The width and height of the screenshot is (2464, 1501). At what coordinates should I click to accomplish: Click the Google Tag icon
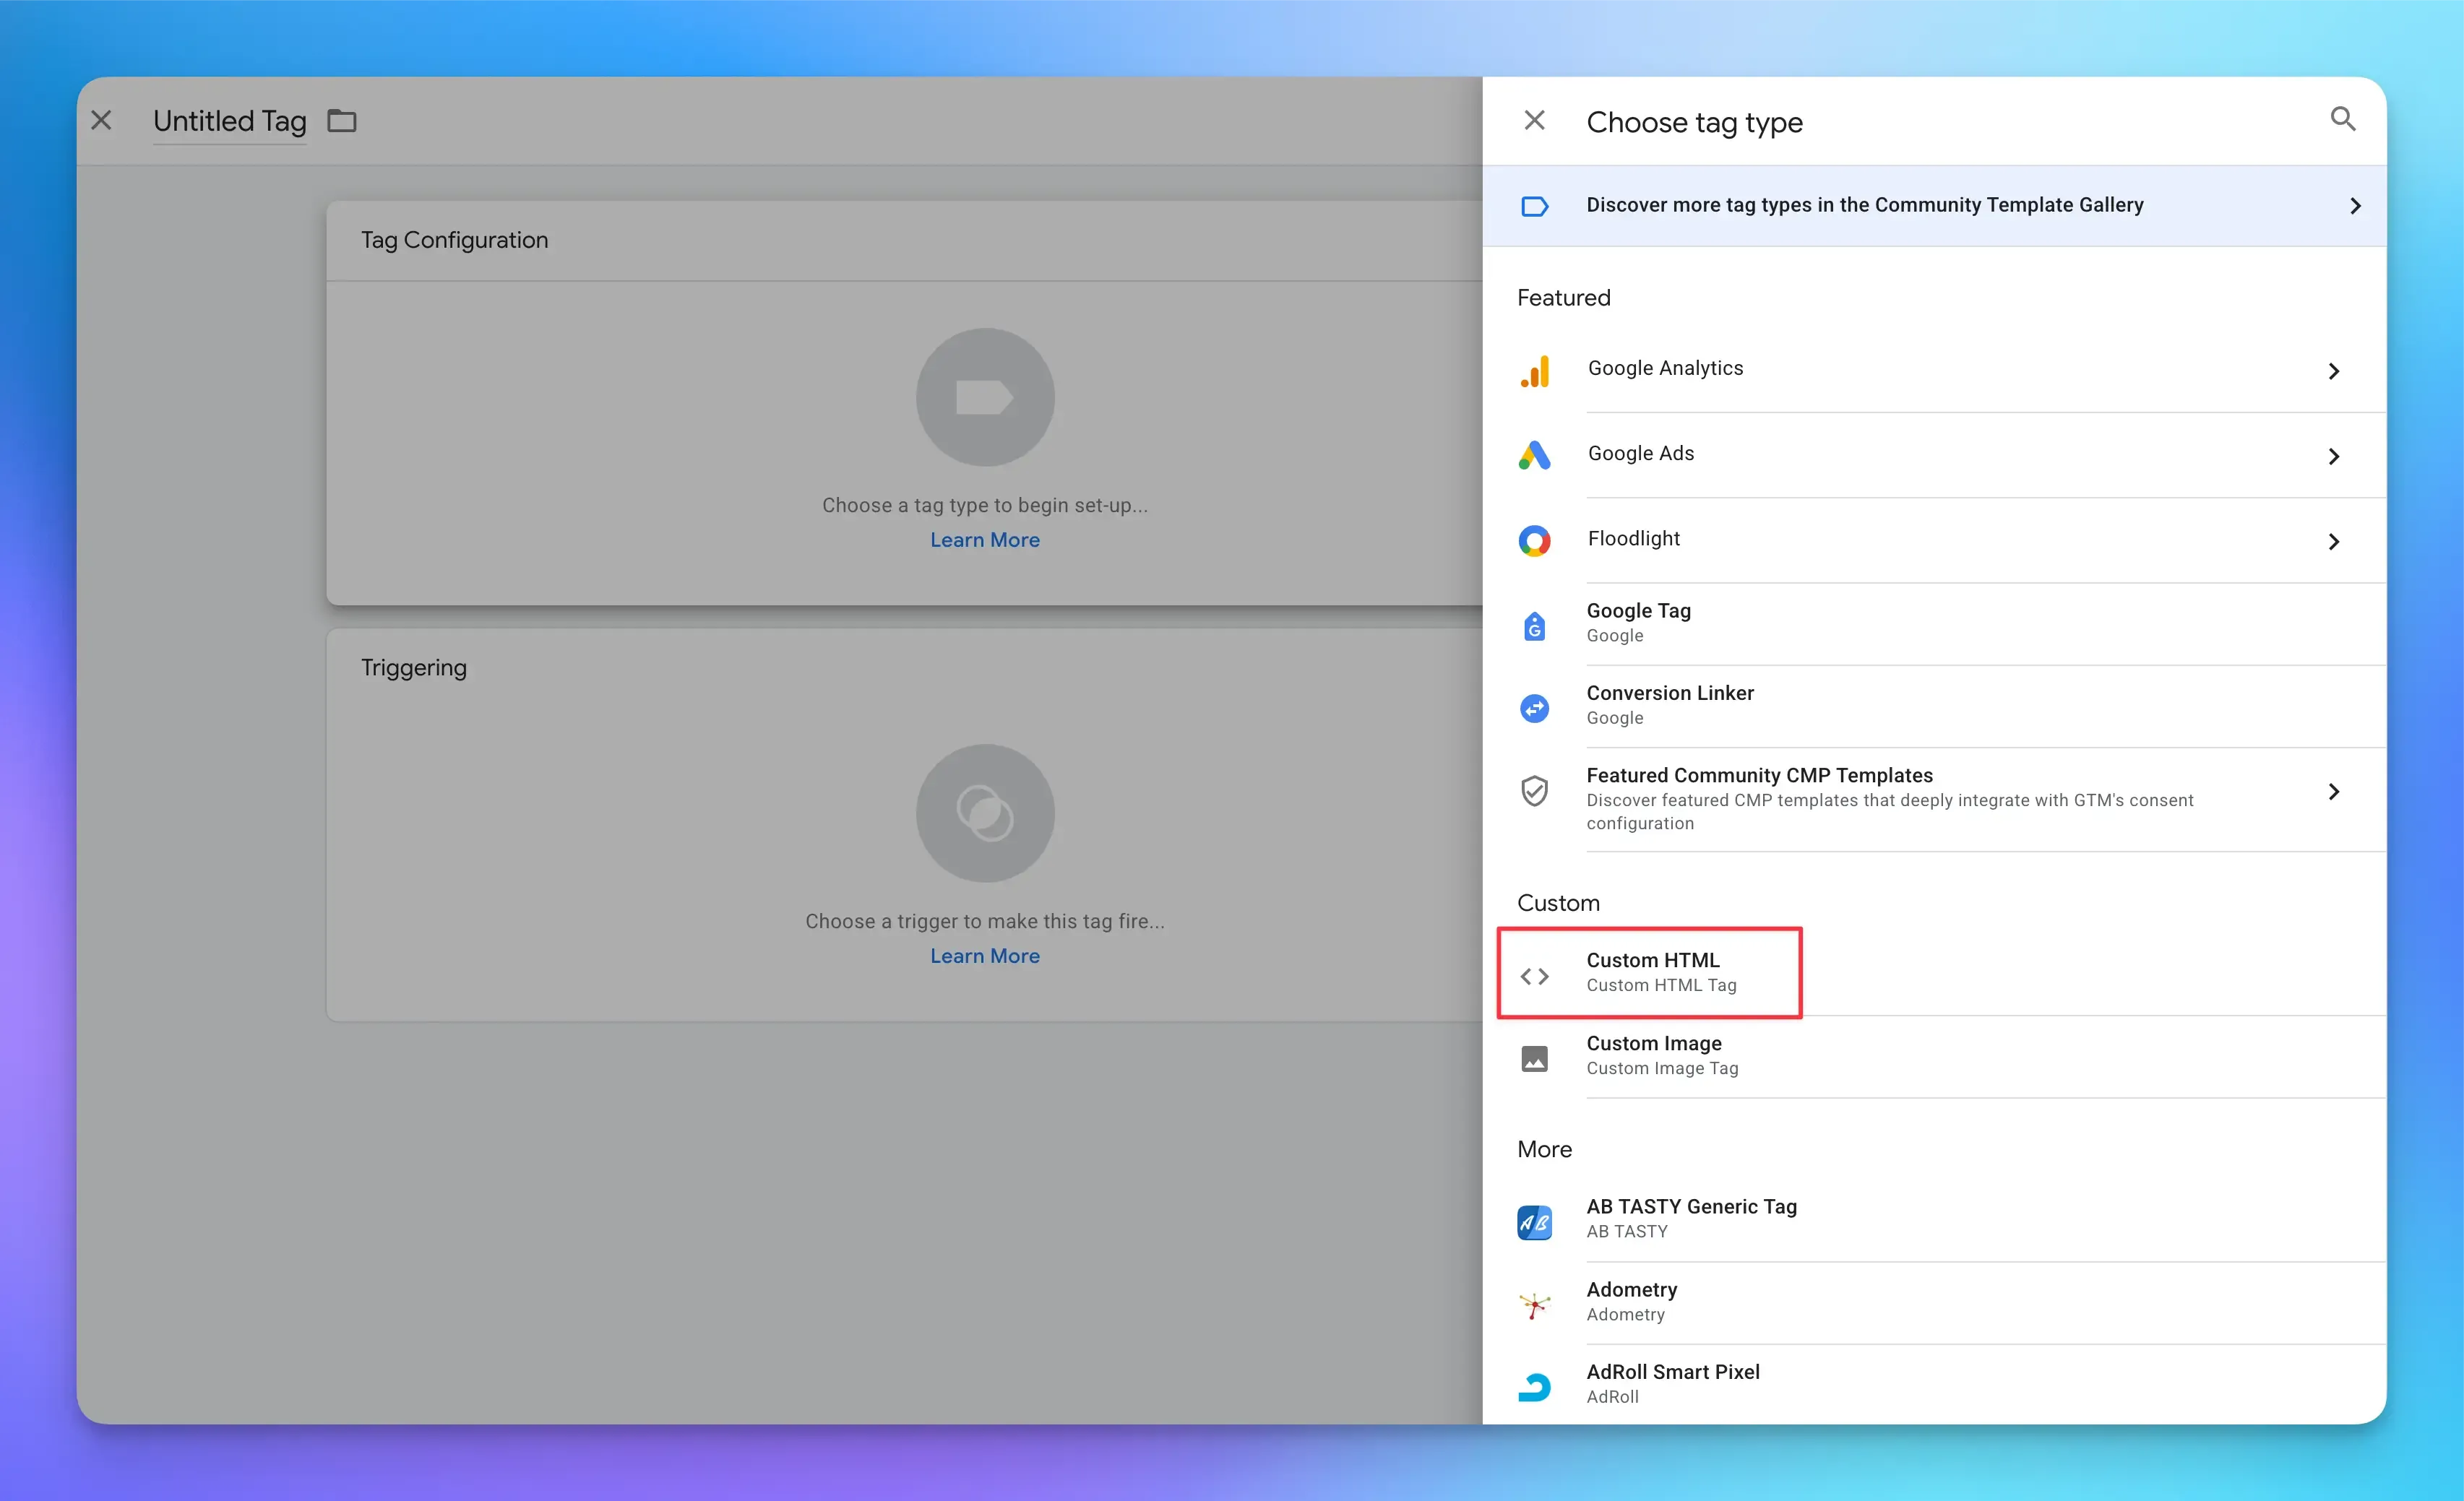[1535, 625]
